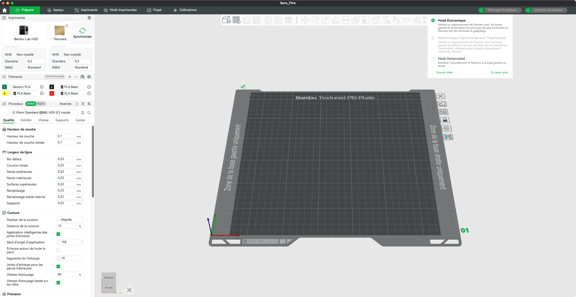
Task: Open the Generic PLA filament dropdown
Action: click(23, 87)
